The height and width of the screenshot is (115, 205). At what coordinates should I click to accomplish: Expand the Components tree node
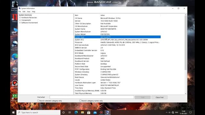point(20,20)
